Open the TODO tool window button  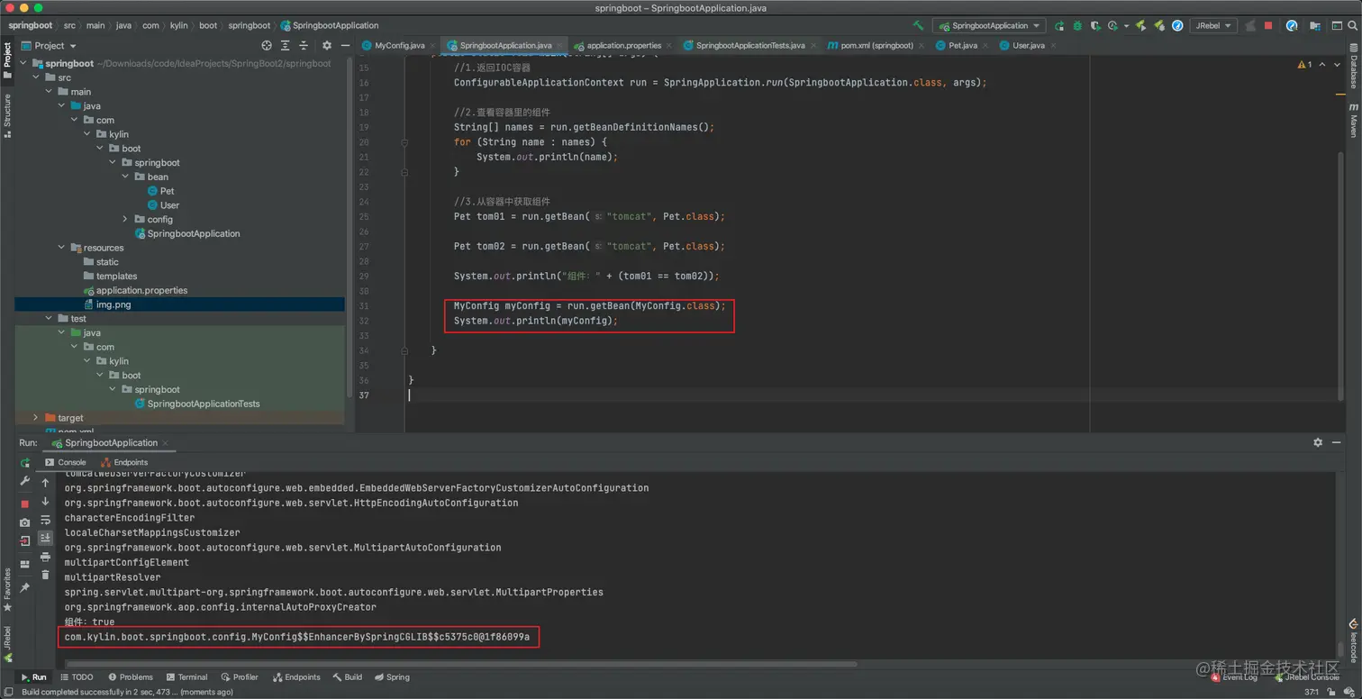coord(77,677)
